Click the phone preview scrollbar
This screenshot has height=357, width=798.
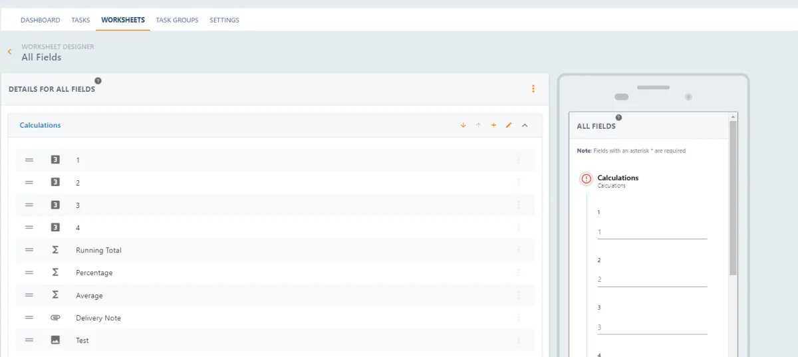tap(733, 197)
